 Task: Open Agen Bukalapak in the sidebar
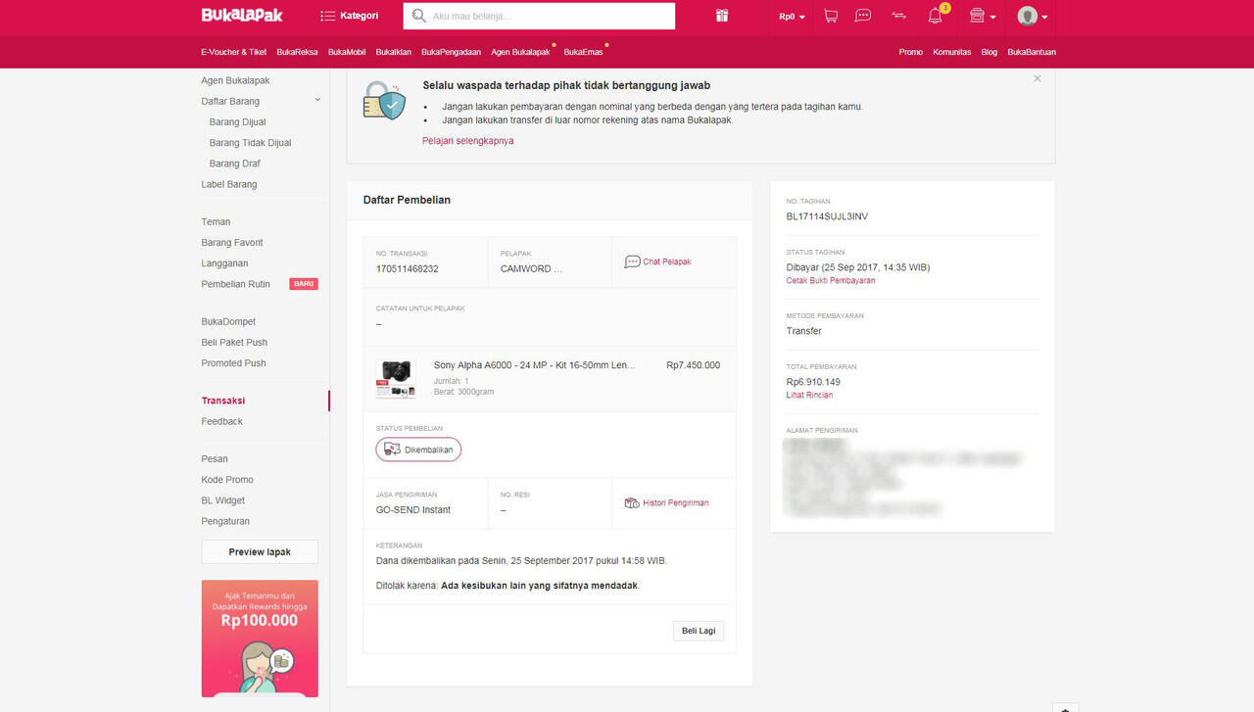point(235,80)
